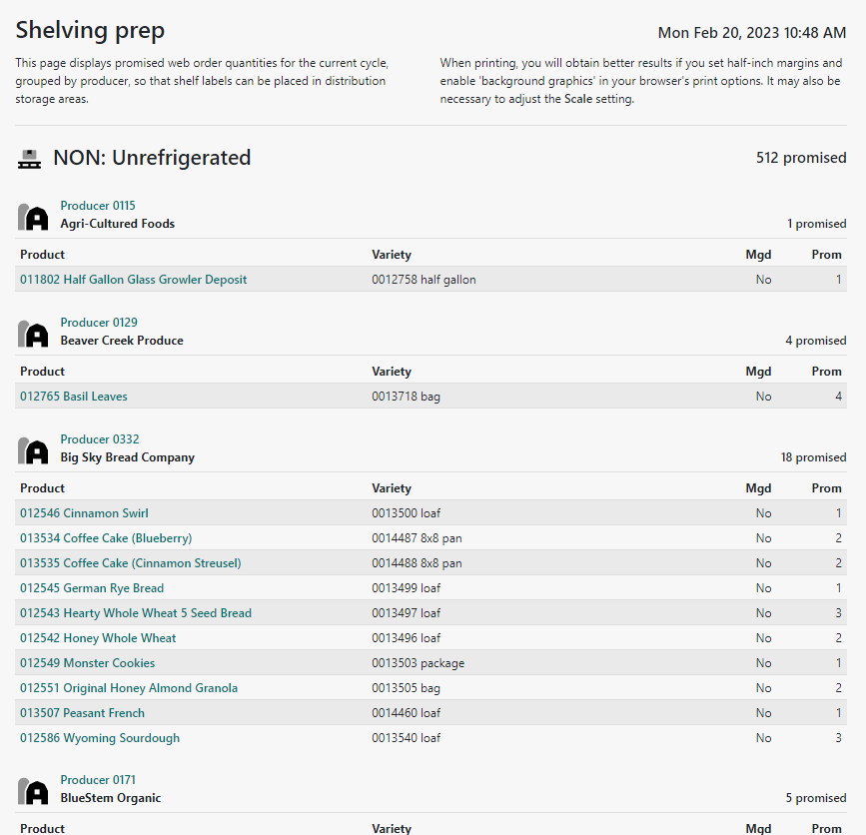866x835 pixels.
Task: Click the BlueStem Organic producer barn icon
Action: [x=33, y=791]
